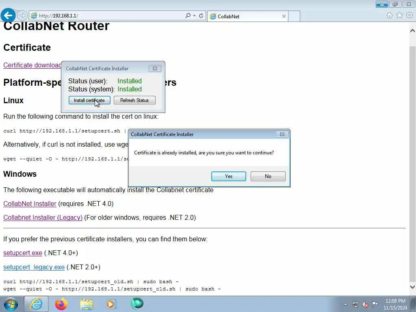Click the muted volume tray icon
Image resolution: width=416 pixels, height=312 pixels.
(365, 305)
